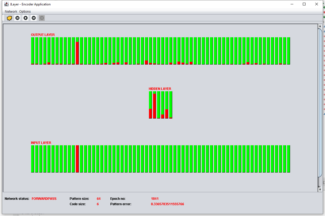Click the last hidden layer unit bar
Image resolution: width=325 pixels, height=216 pixels.
[171, 105]
